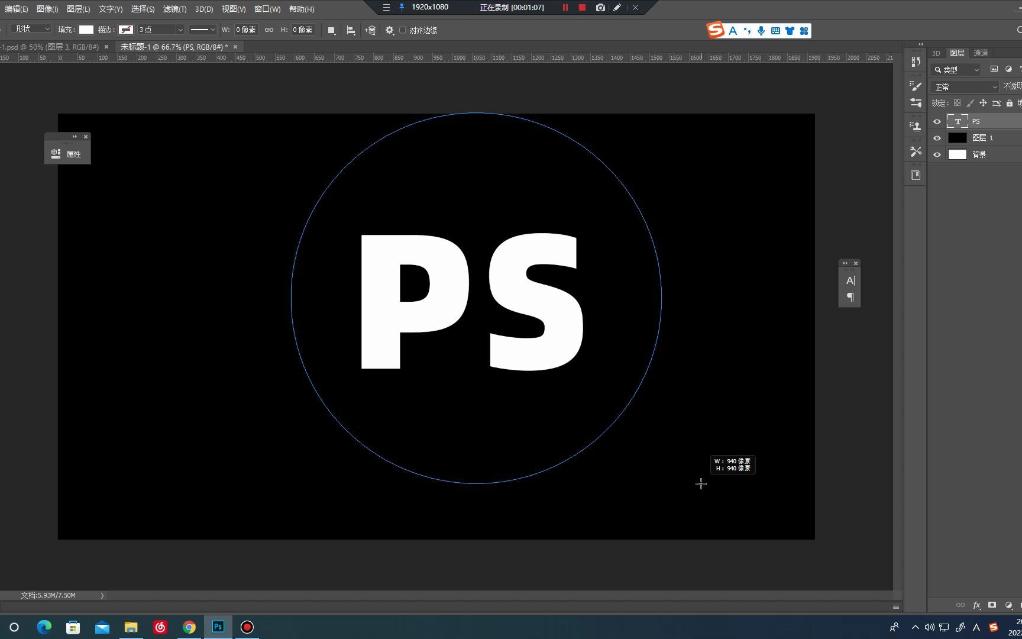Open the shape tool mode 形状 dropdown
The height and width of the screenshot is (639, 1022).
coord(30,28)
